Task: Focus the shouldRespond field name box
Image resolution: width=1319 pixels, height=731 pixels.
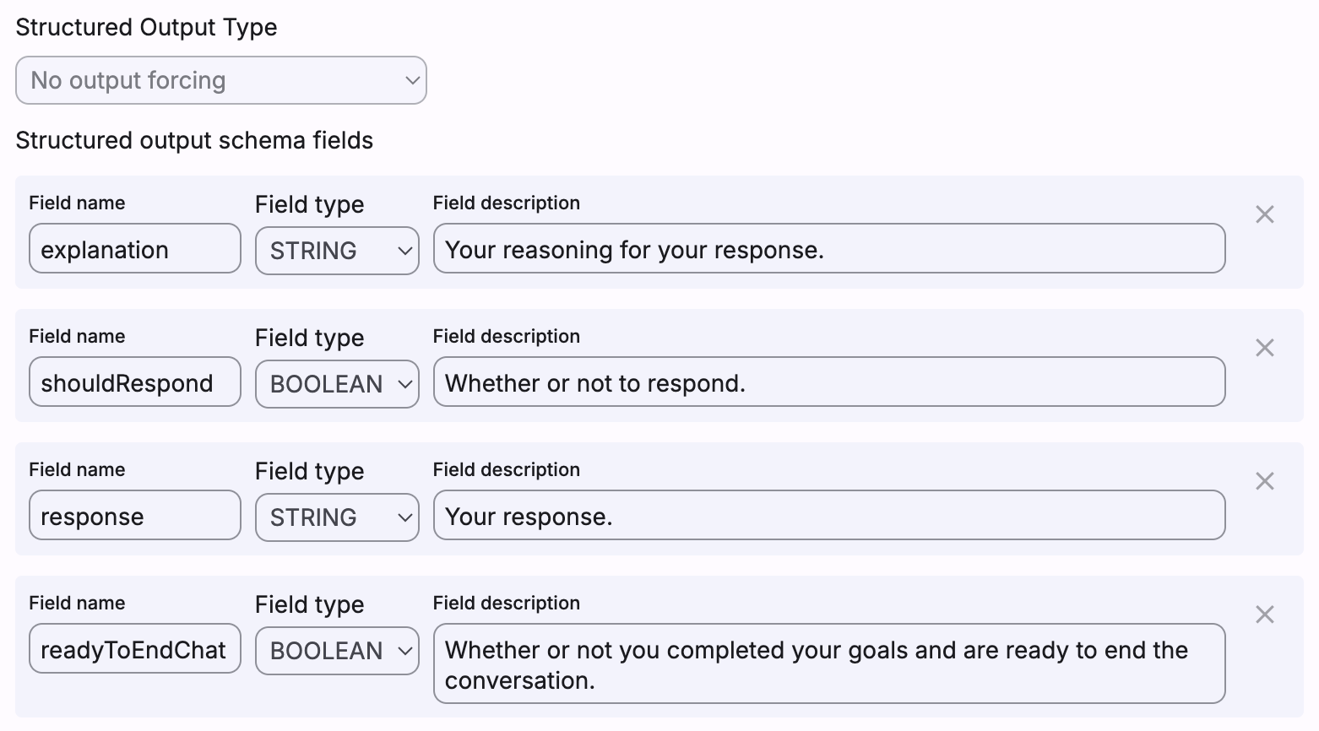Action: pyautogui.click(x=134, y=382)
